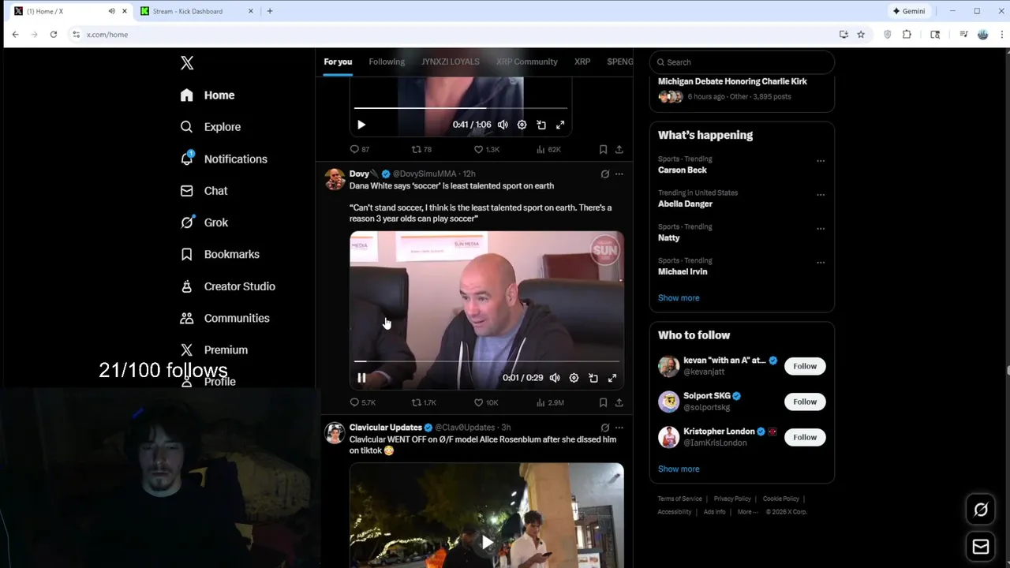Image resolution: width=1010 pixels, height=568 pixels.
Task: Follow Solport SKG
Action: (805, 402)
